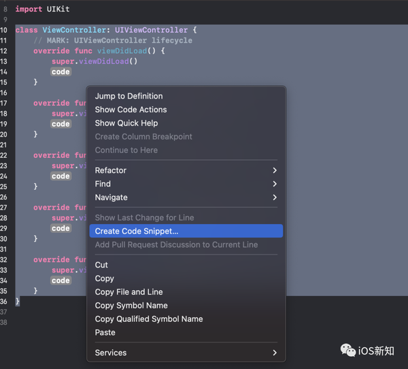Screen dimensions: 408x369
Task: Cut the selected code
Action: [101, 265]
